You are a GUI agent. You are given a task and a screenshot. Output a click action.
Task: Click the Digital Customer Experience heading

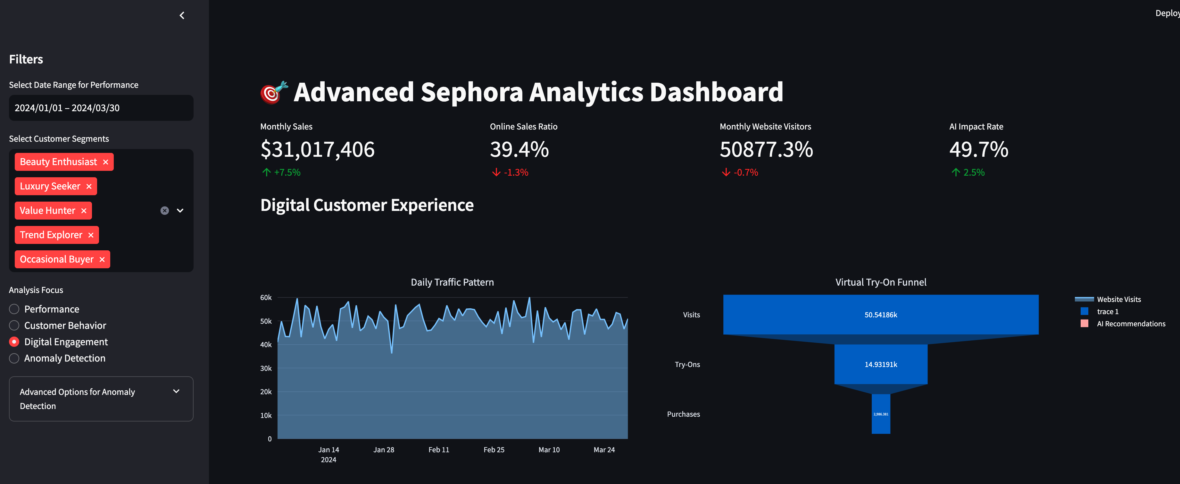point(367,205)
